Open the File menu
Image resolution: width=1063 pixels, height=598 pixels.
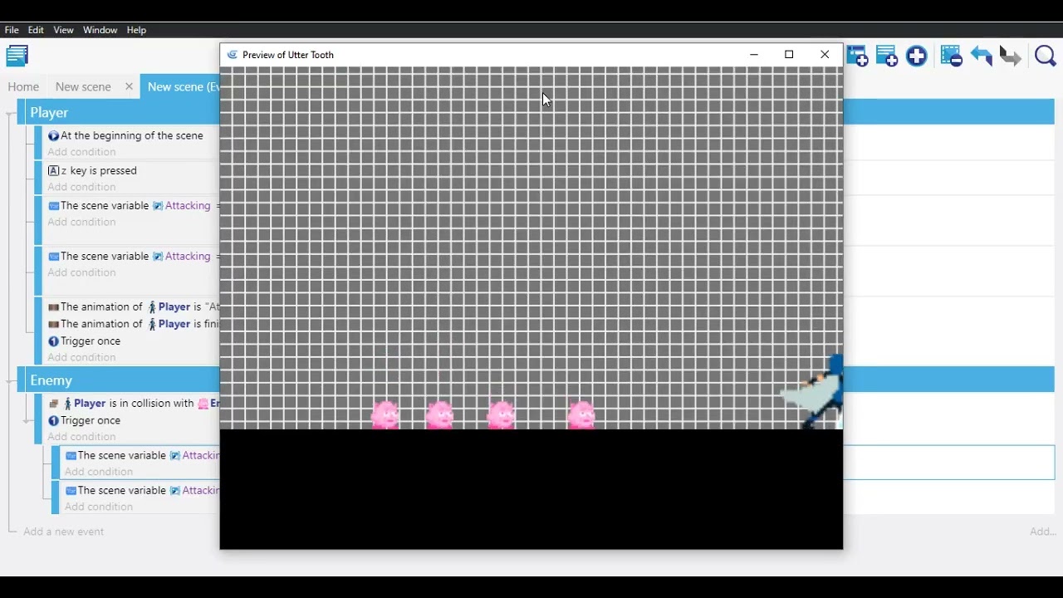pos(12,30)
